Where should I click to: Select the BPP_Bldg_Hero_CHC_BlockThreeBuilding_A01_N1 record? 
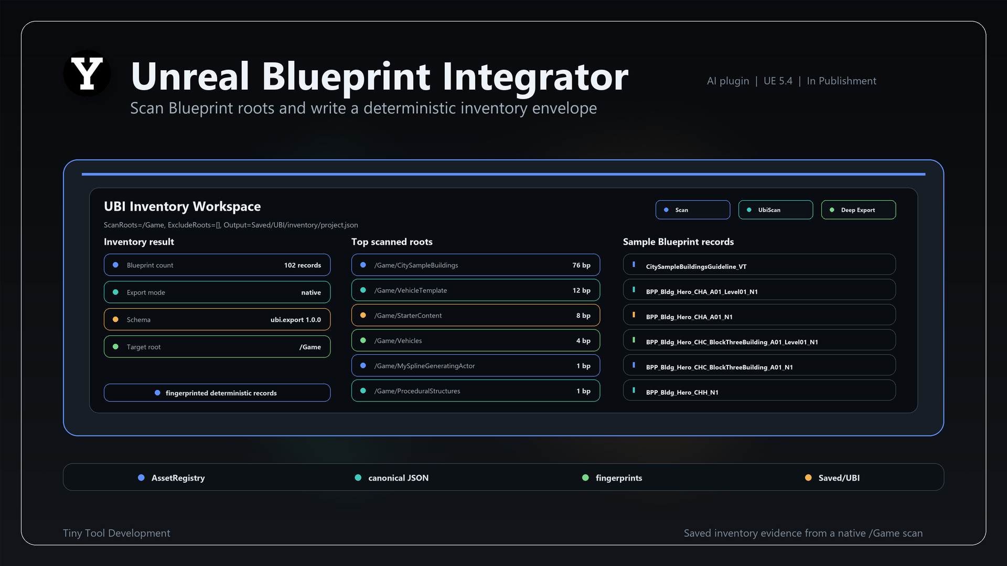(759, 365)
